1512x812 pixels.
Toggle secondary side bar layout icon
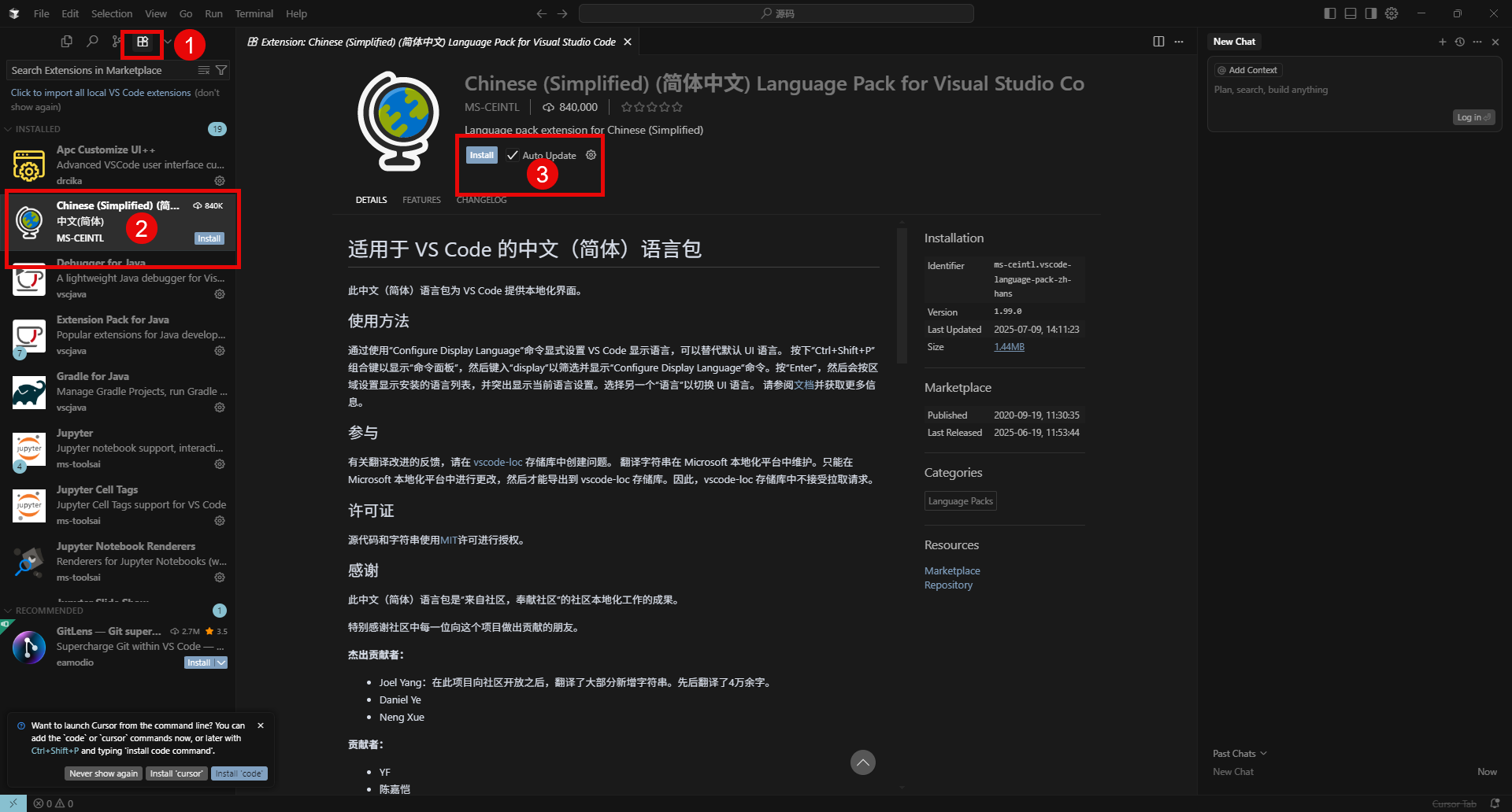[1371, 13]
